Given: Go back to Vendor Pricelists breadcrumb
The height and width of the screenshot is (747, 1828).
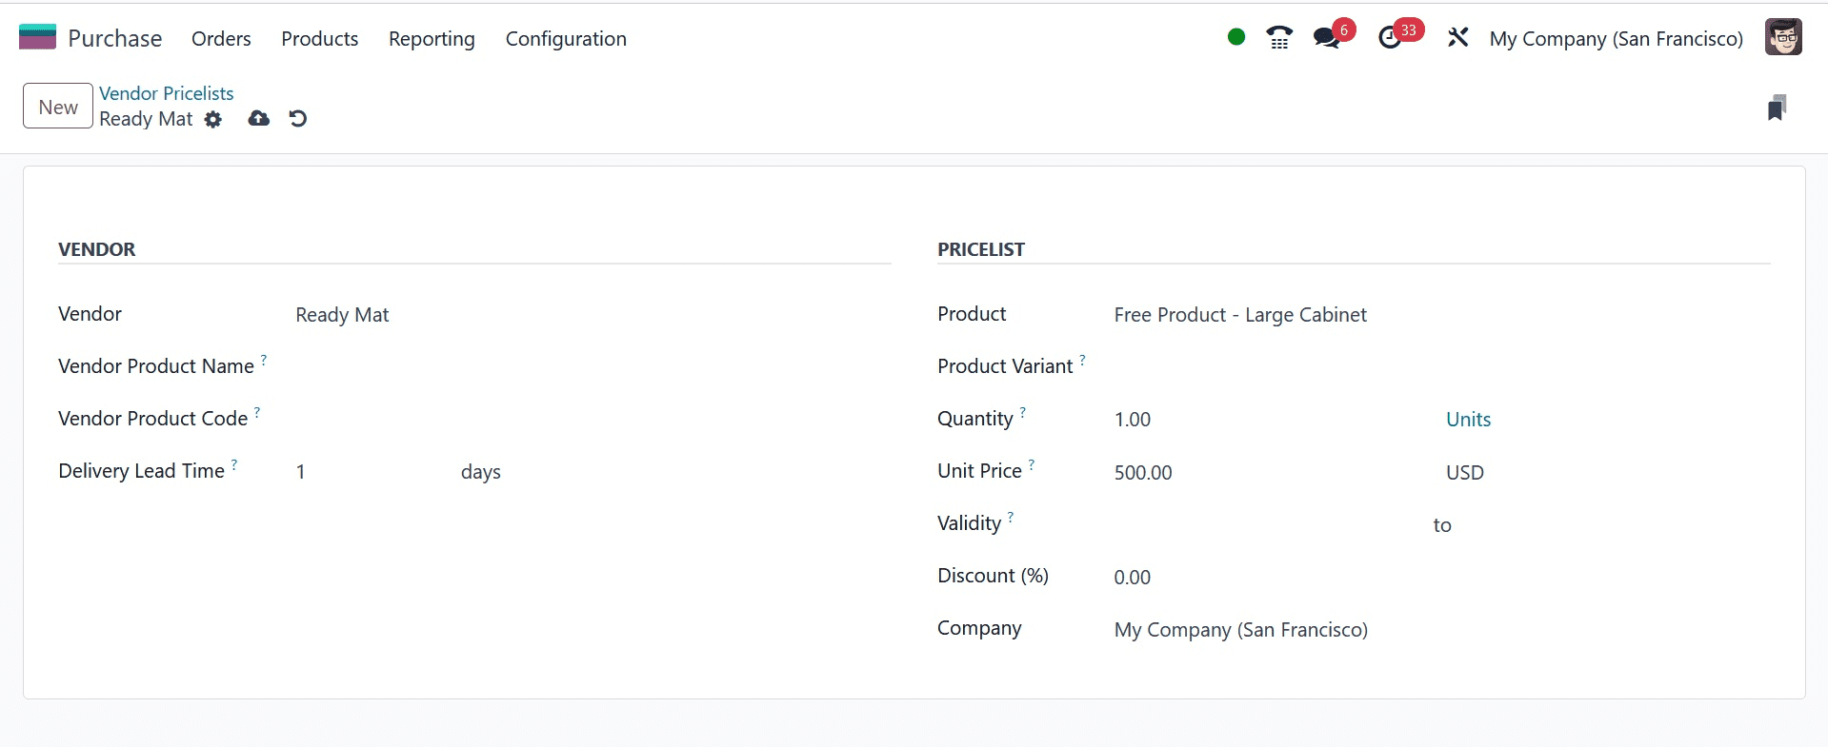Looking at the screenshot, I should coord(167,93).
